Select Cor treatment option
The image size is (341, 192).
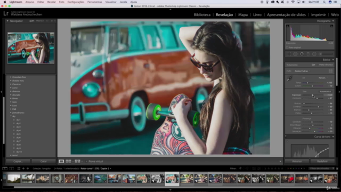click(313, 65)
